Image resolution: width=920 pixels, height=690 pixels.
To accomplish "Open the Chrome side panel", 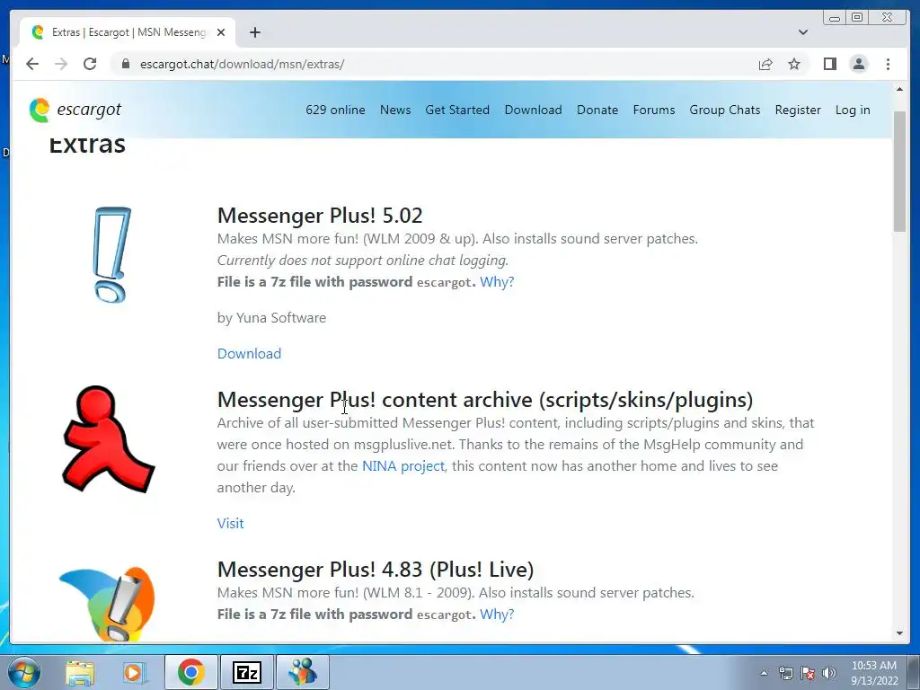I will [829, 64].
